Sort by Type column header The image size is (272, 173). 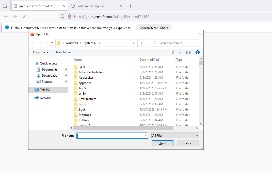(179, 60)
